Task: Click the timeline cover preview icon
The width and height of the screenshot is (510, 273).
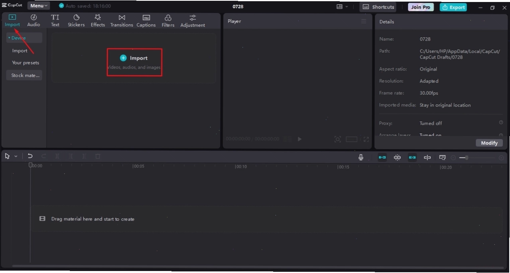Action: [x=442, y=157]
